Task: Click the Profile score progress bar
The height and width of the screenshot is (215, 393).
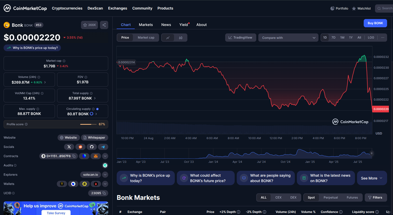Action: (x=89, y=124)
